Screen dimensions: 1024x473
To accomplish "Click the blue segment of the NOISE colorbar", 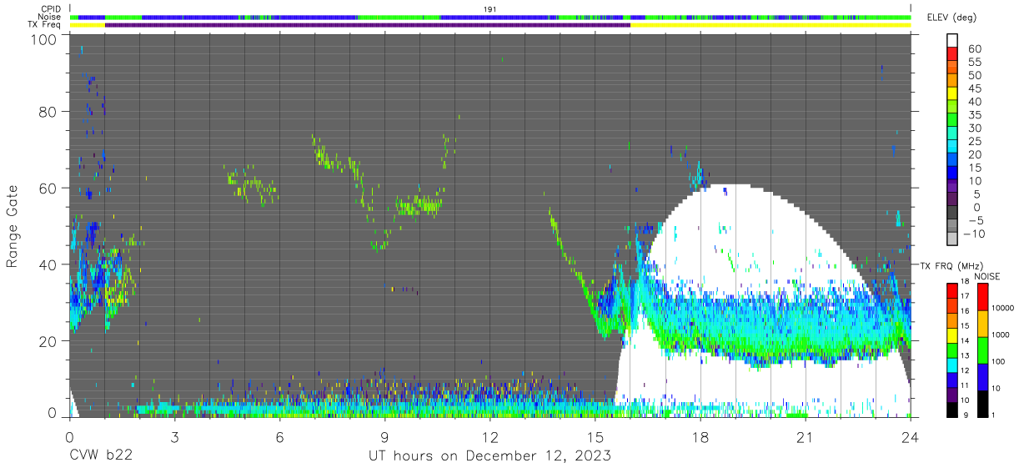I will pos(983,376).
